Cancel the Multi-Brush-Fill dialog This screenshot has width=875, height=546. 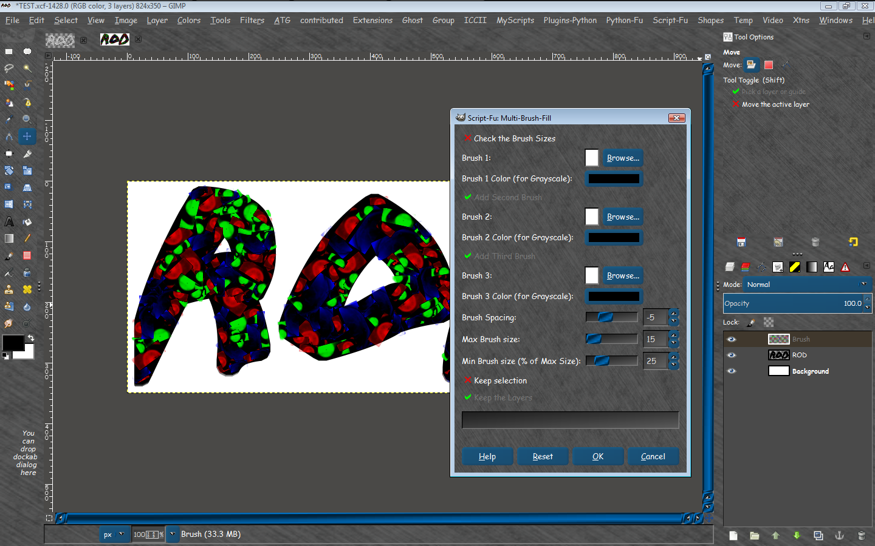tap(653, 456)
